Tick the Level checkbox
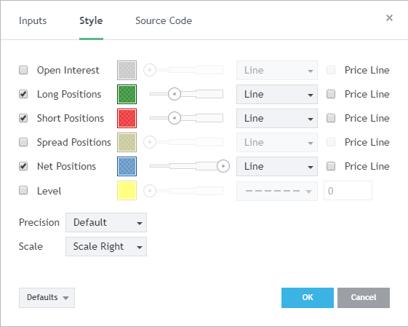 [x=23, y=190]
